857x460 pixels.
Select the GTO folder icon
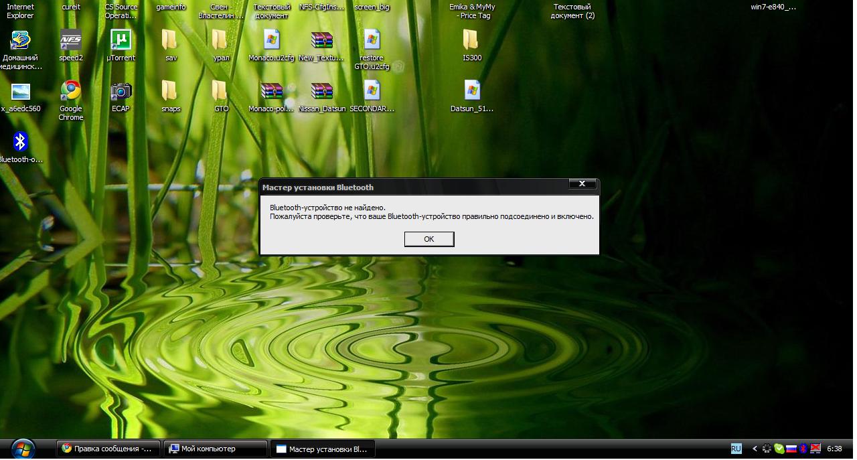pyautogui.click(x=220, y=91)
